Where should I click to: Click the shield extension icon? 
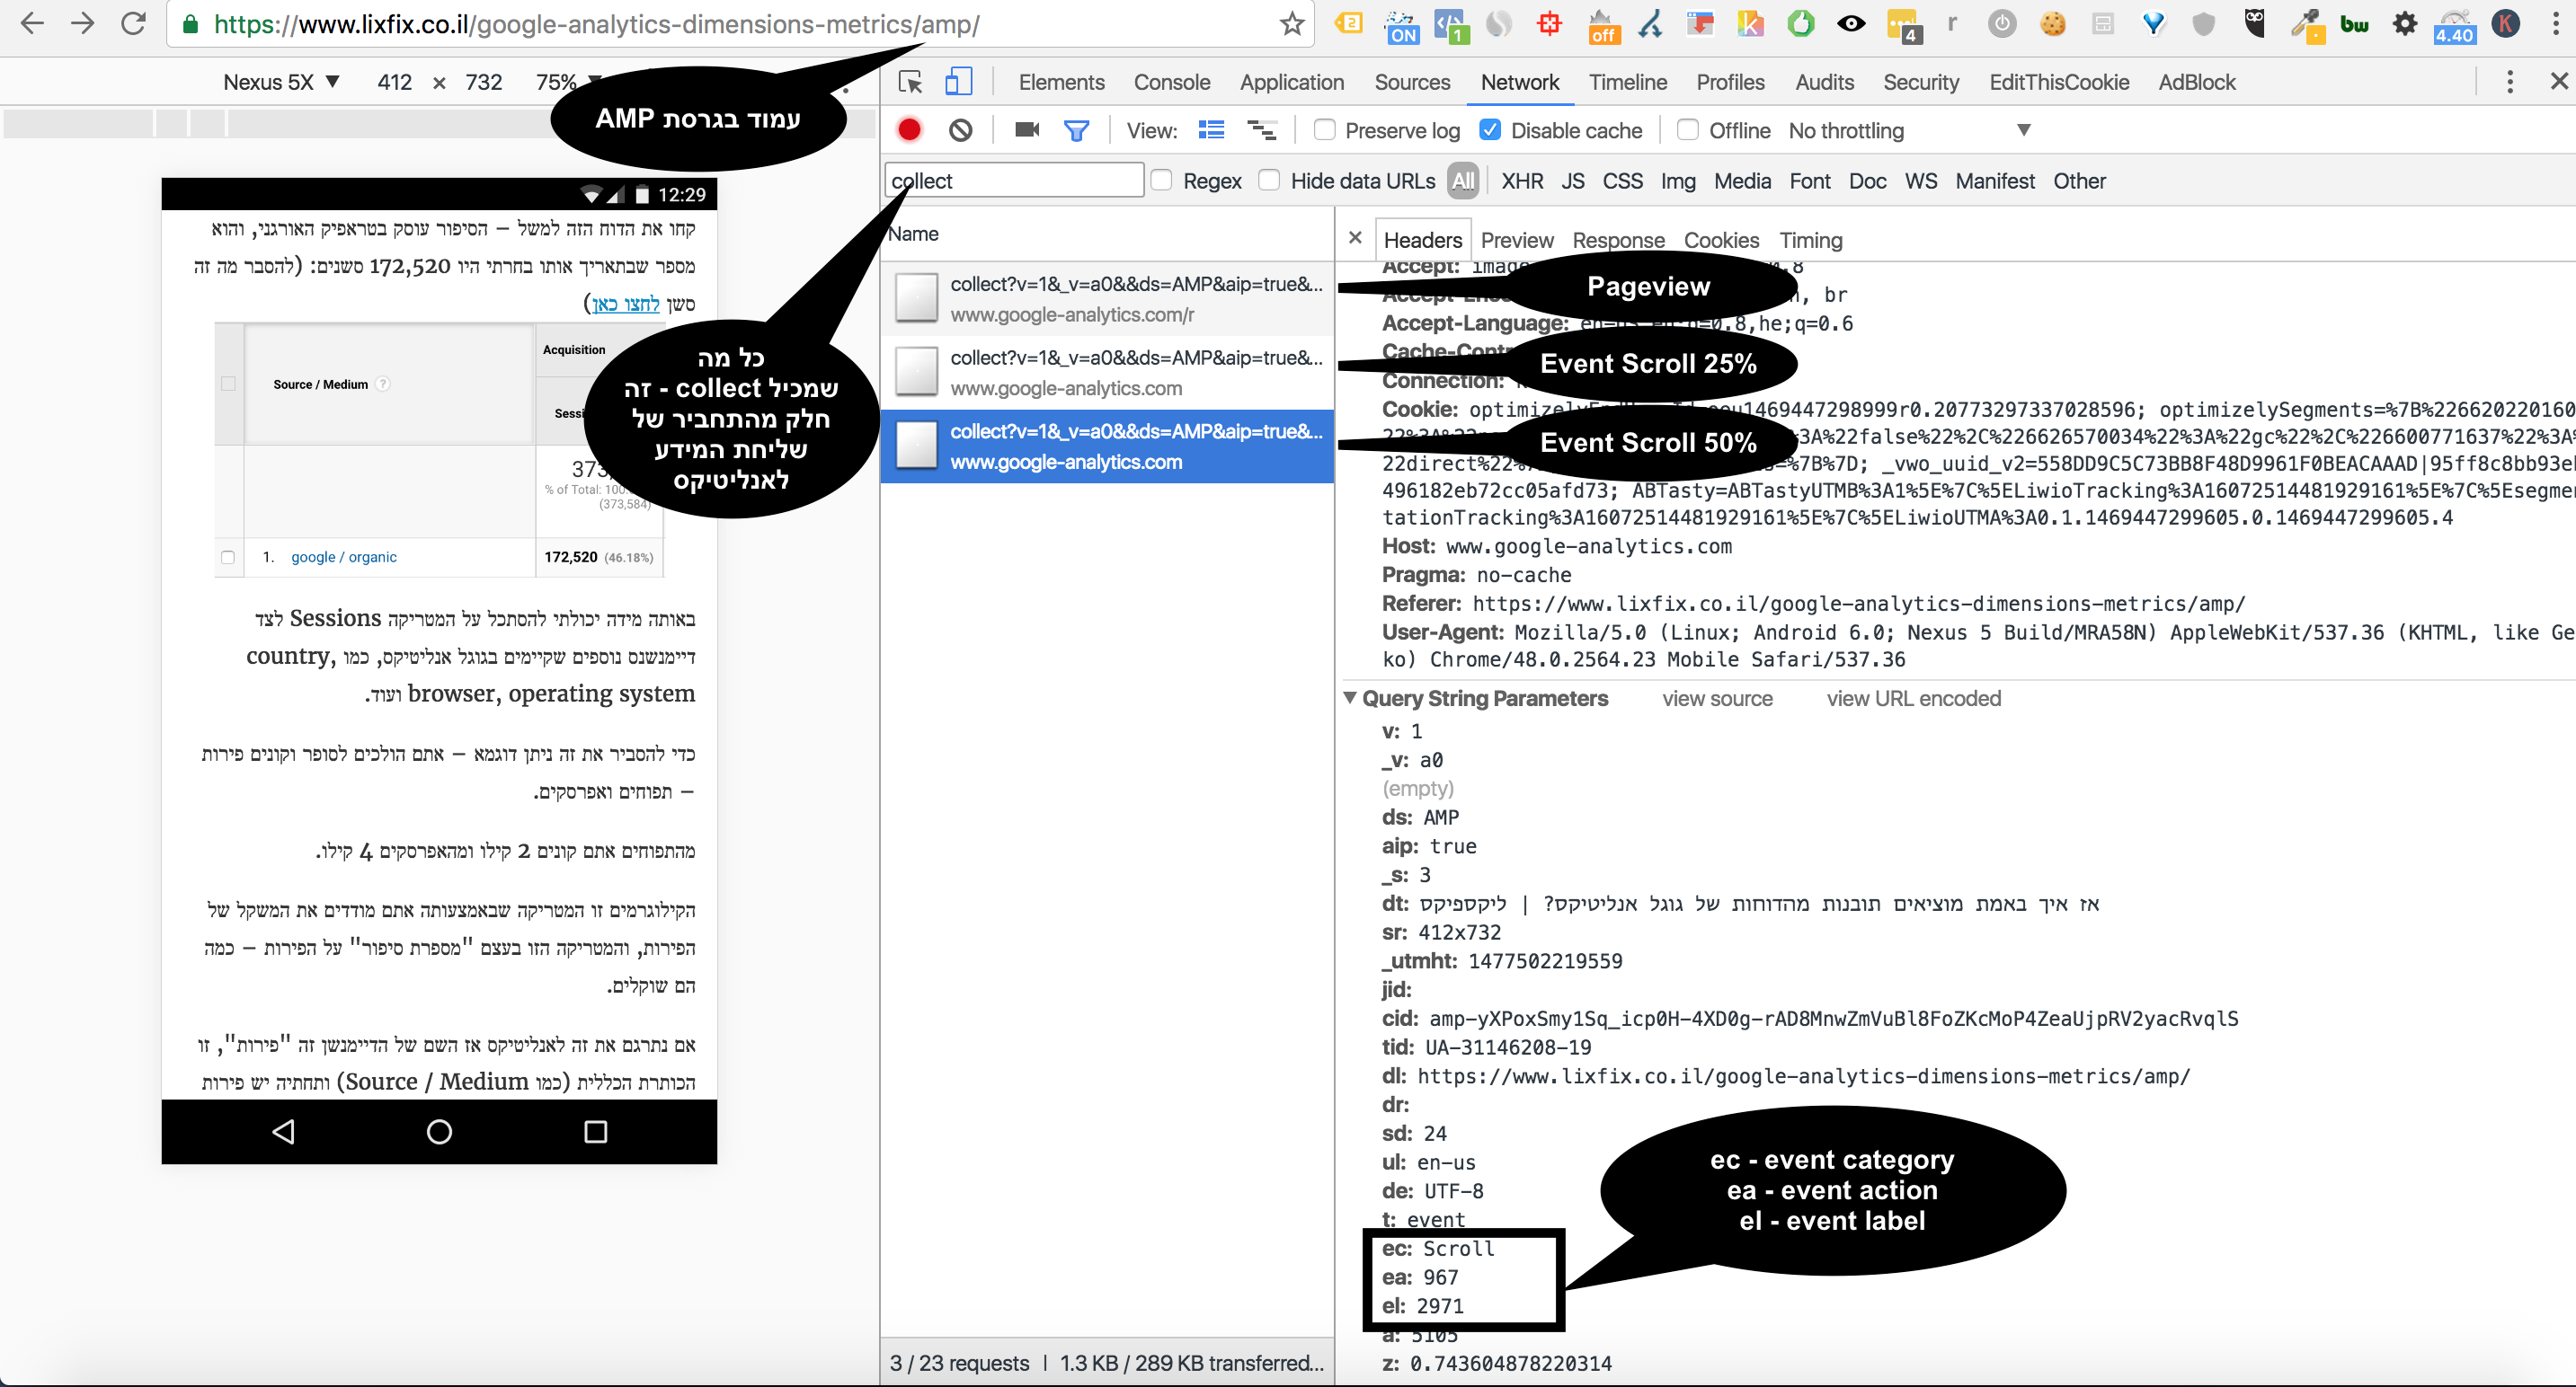(x=2203, y=24)
